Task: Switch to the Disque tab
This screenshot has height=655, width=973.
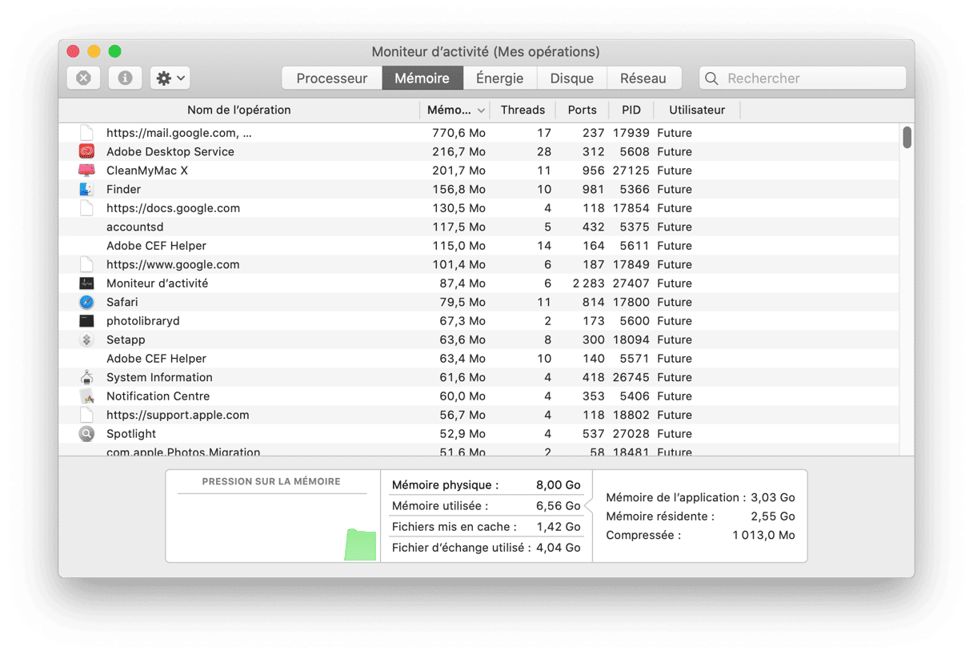Action: click(x=572, y=78)
